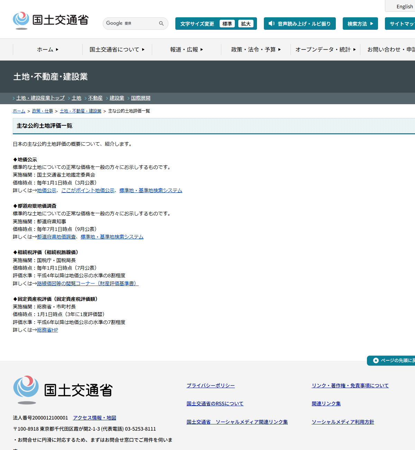
Task: Open the アクセス情報・地図 link
Action: (x=94, y=418)
